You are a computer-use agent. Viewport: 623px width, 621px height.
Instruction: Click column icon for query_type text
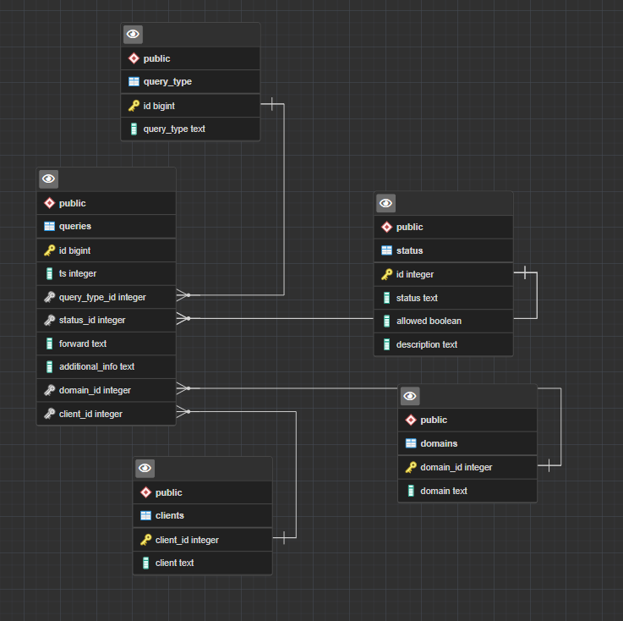coord(134,129)
